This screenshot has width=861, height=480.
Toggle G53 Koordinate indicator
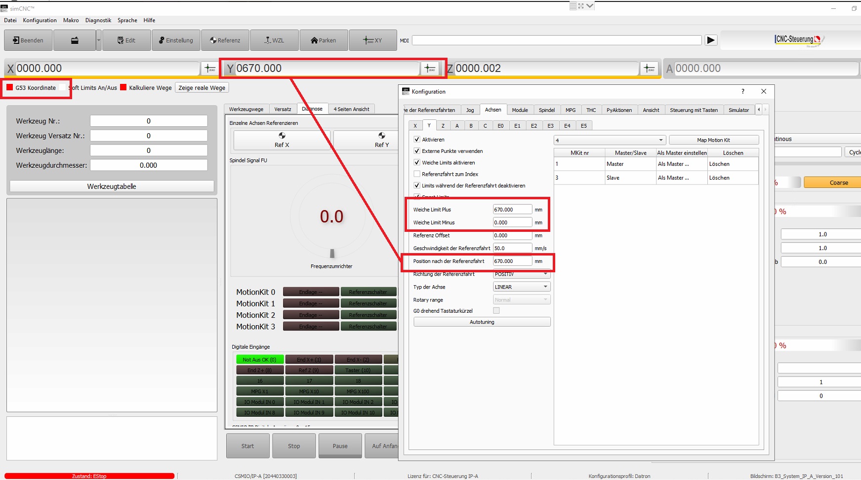(10, 88)
